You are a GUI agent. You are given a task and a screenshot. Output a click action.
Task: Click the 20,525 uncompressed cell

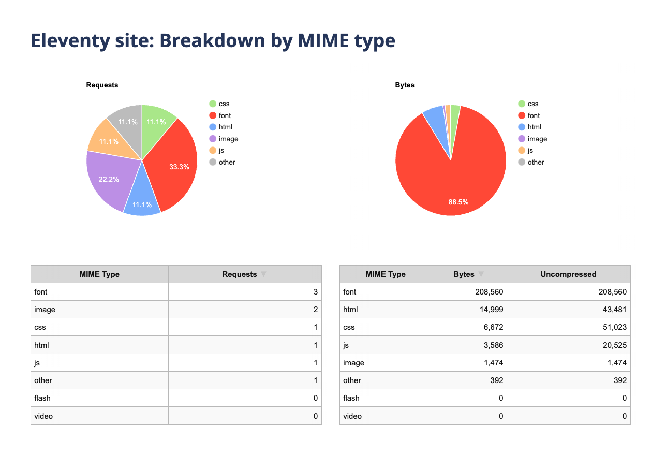click(569, 345)
